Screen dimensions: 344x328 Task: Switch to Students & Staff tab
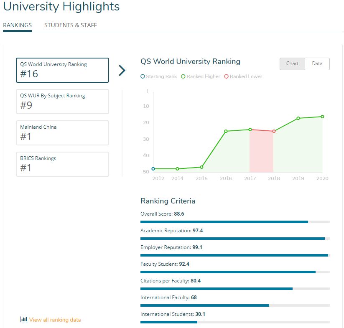pyautogui.click(x=70, y=25)
